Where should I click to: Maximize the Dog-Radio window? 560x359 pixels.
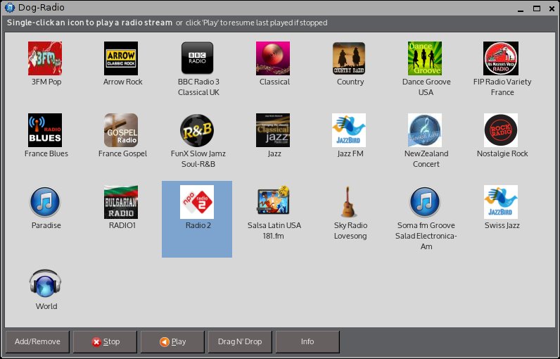pyautogui.click(x=536, y=8)
